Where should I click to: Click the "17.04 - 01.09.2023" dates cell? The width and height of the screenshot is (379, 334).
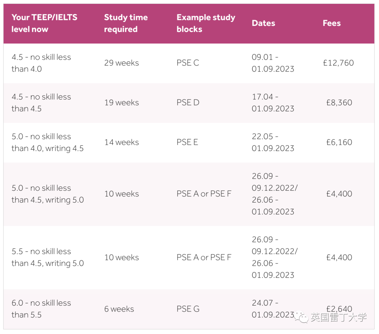(x=273, y=103)
